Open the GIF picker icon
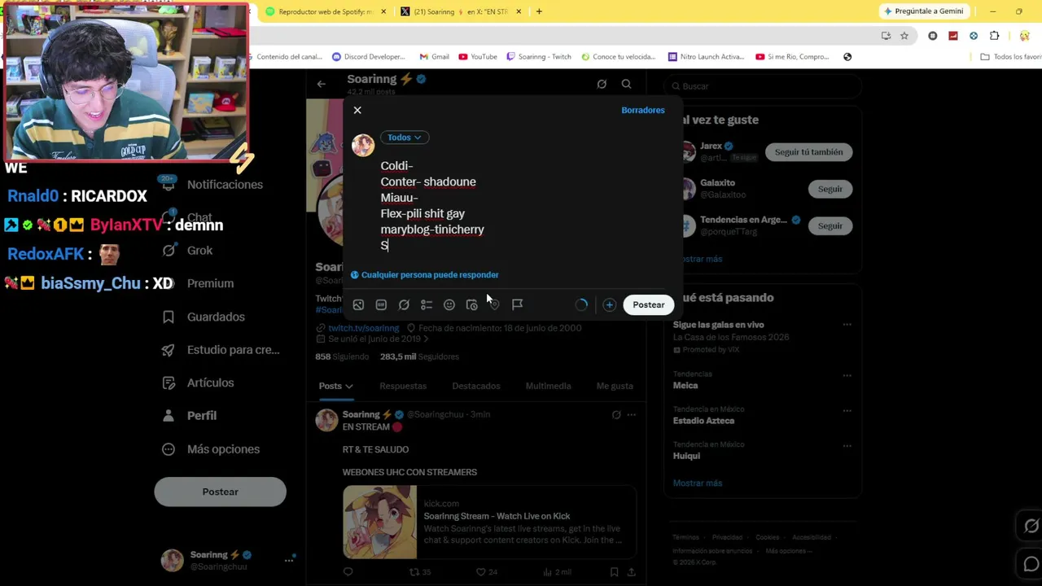The width and height of the screenshot is (1042, 586). point(381,304)
